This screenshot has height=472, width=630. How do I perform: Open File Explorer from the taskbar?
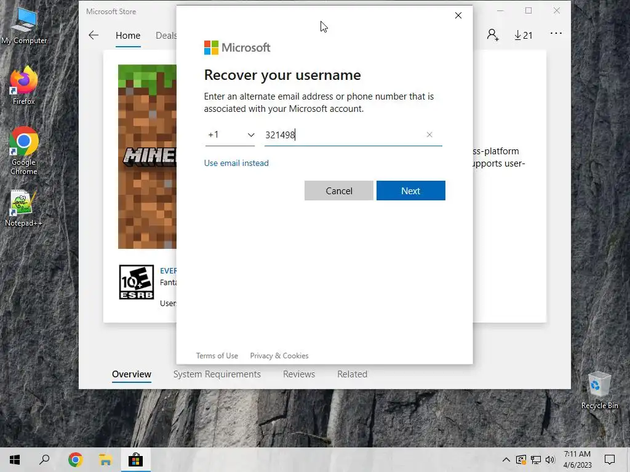coord(105,460)
